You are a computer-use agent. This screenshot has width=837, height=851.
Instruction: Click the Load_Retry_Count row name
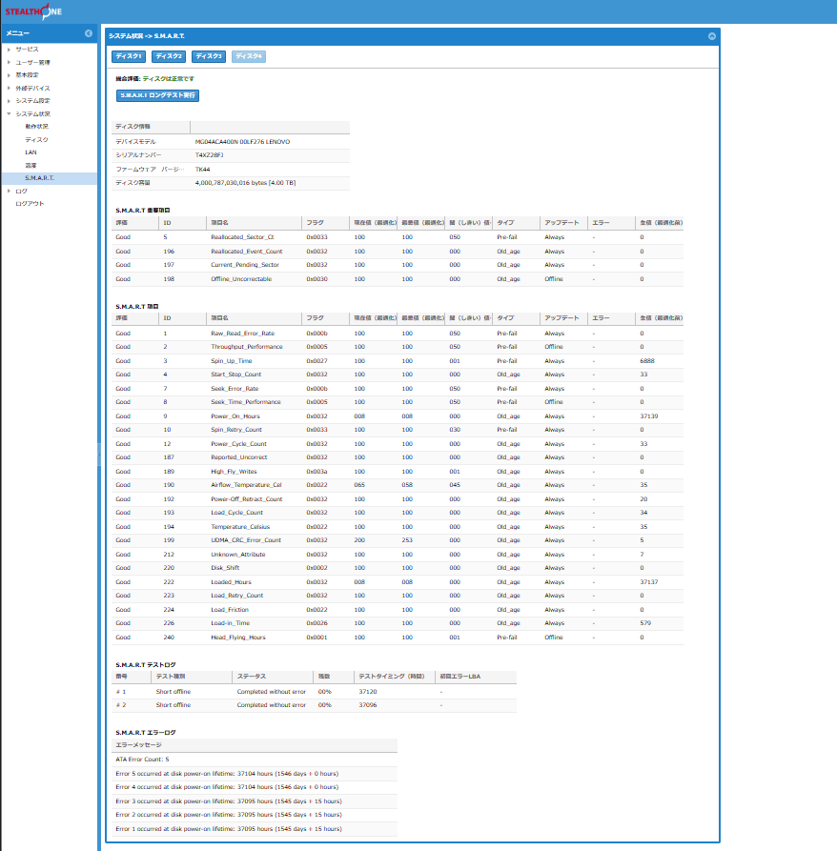(237, 596)
